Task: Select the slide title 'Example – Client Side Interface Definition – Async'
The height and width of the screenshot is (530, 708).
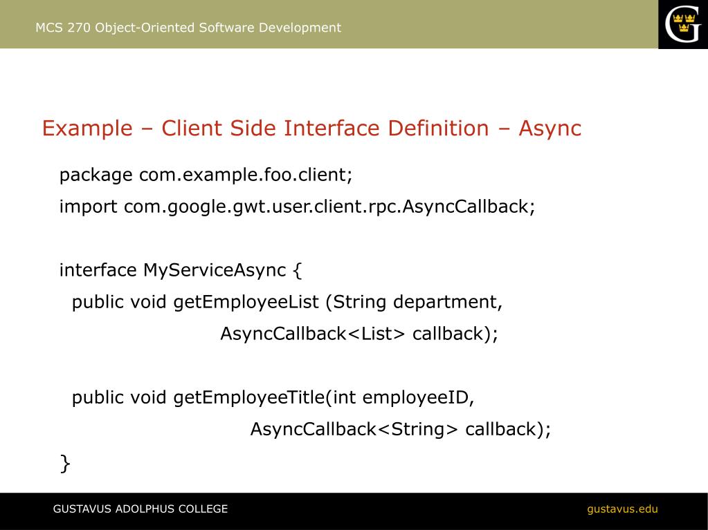Action: [x=311, y=129]
